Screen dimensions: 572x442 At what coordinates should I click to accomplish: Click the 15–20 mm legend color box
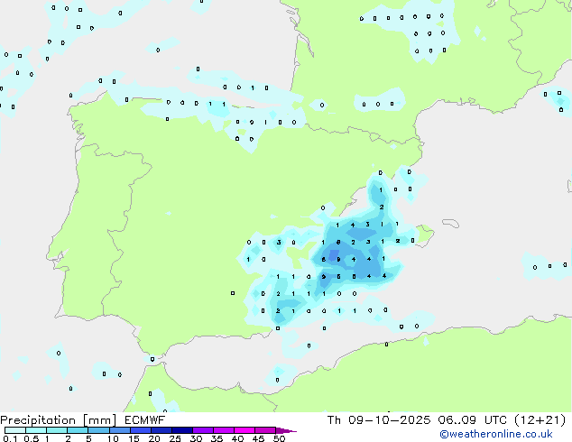140,430
